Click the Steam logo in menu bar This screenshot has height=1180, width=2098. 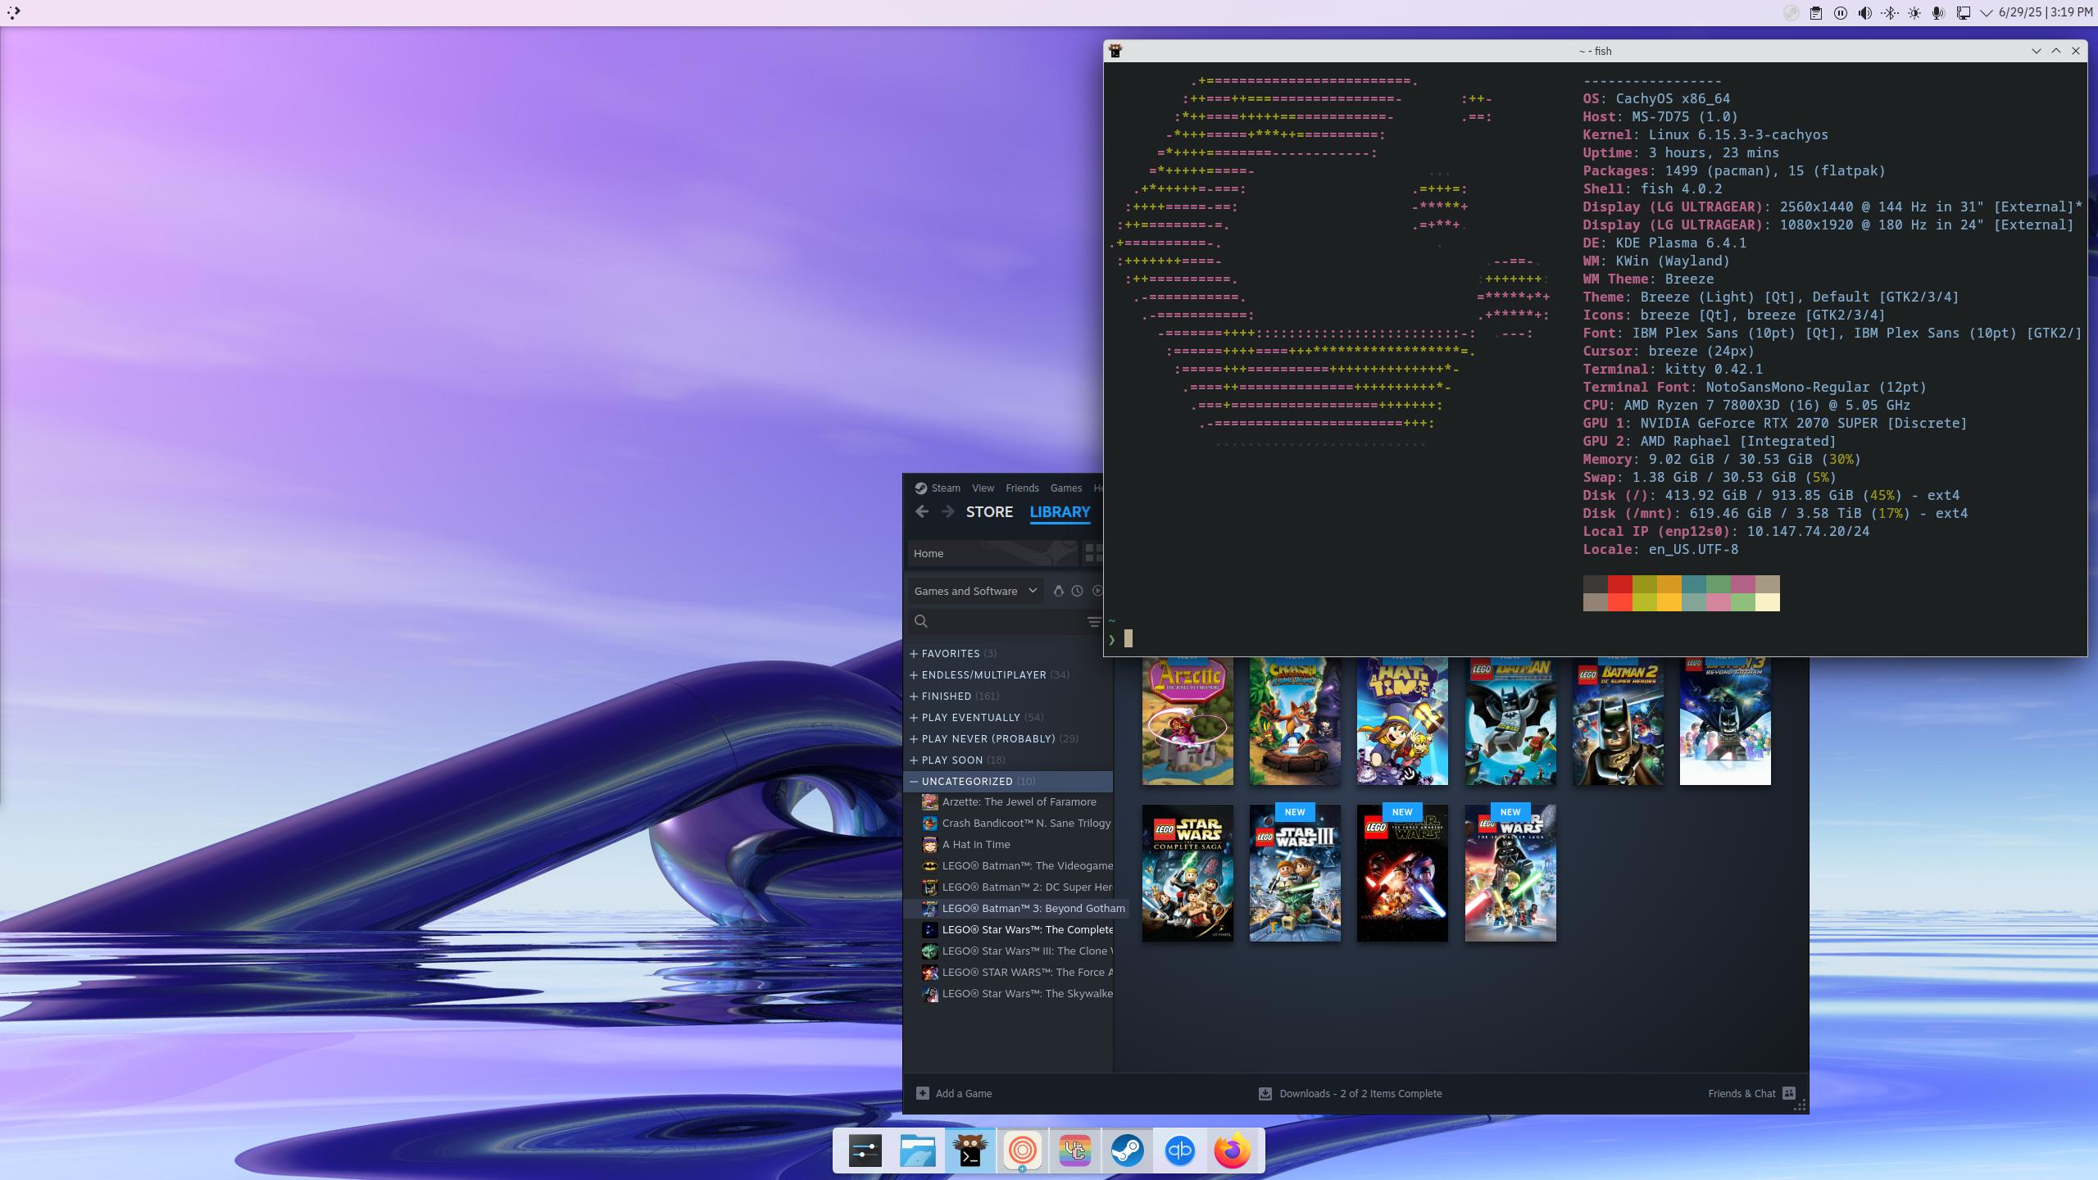pyautogui.click(x=920, y=488)
